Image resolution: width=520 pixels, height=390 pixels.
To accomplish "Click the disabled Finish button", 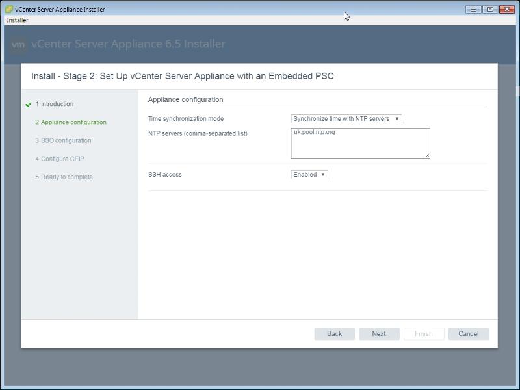I will [x=424, y=333].
